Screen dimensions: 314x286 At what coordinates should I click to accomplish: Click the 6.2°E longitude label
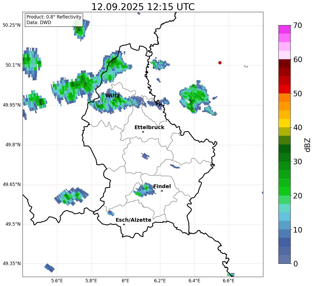coord(160,281)
